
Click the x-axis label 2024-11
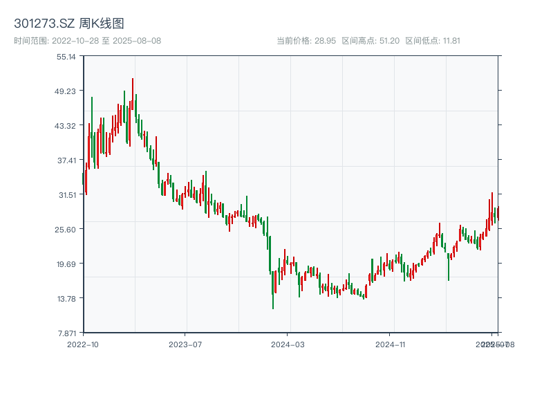(390, 344)
